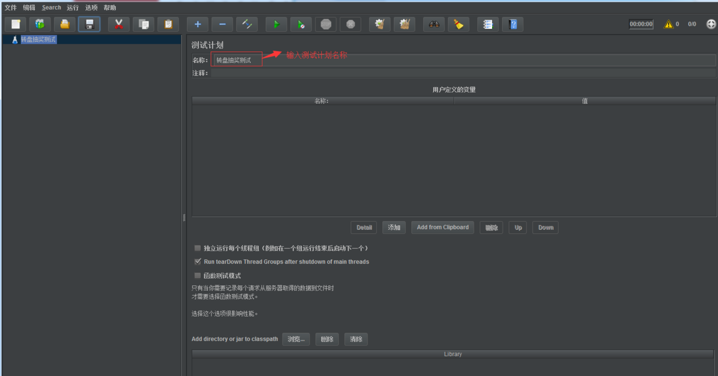Copy the selected test element

pyautogui.click(x=144, y=24)
